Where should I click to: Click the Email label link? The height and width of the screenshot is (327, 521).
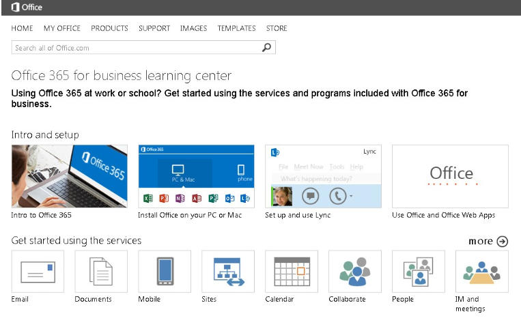click(x=20, y=299)
